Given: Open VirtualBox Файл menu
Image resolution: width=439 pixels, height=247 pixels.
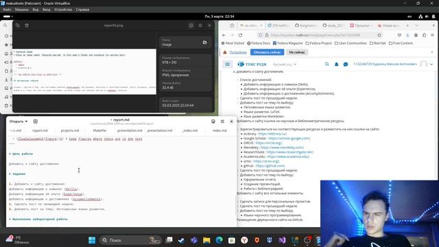Looking at the screenshot, I should (x=7, y=10).
